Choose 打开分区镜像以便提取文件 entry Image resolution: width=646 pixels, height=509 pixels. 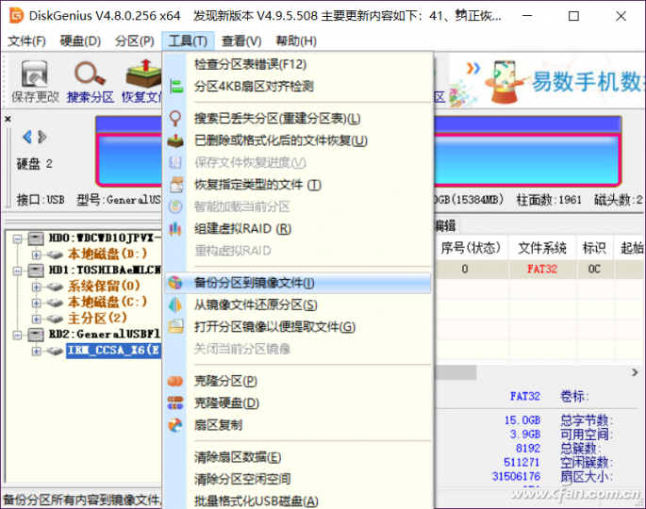point(297,327)
